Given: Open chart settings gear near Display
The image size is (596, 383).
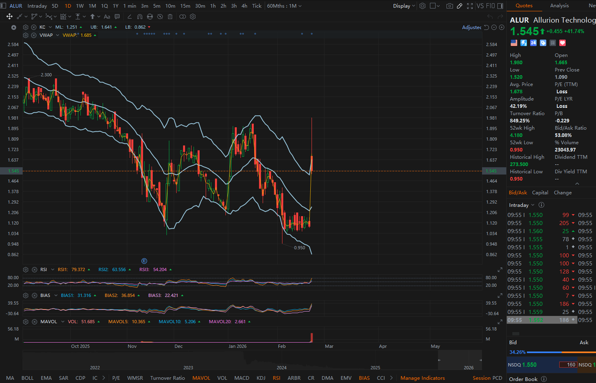Looking at the screenshot, I should pos(423,6).
